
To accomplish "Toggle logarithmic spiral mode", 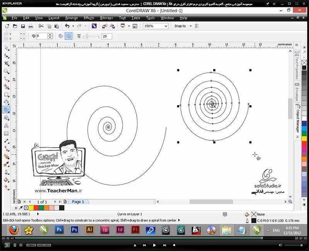I will tap(68, 36).
